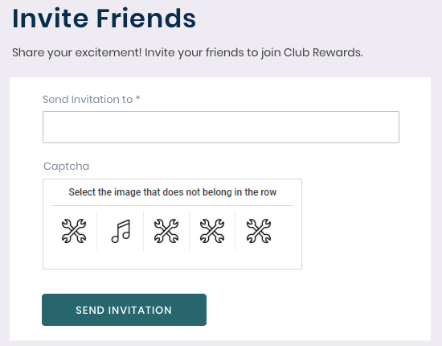Click the divider line under captcha instruction
Viewport: 442px width, 346px height.
pyautogui.click(x=172, y=206)
